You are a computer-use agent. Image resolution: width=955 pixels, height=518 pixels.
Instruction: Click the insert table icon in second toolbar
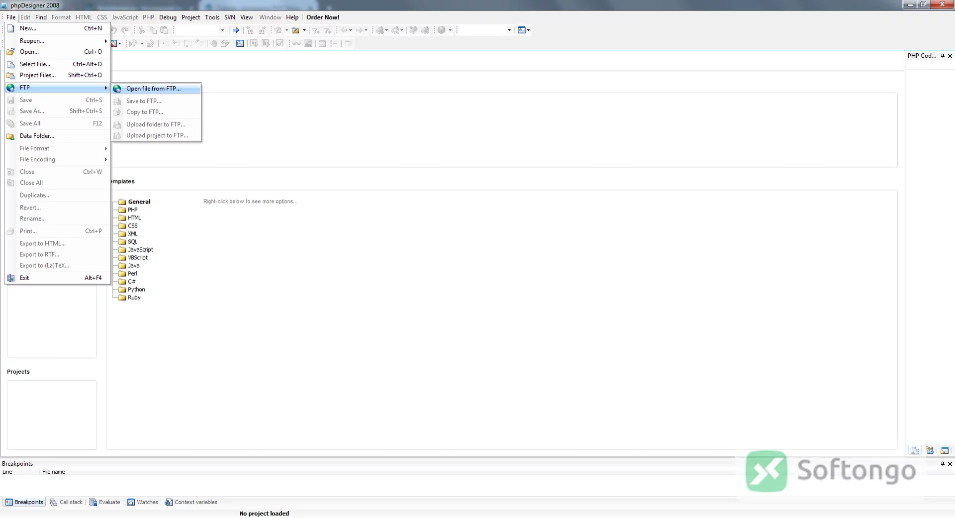click(322, 43)
